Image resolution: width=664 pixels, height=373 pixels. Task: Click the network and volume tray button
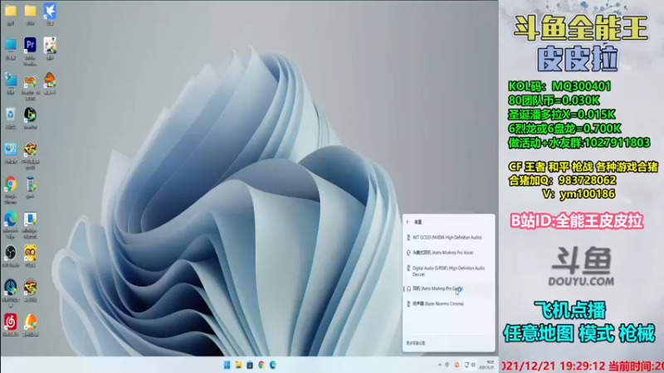[x=470, y=365]
